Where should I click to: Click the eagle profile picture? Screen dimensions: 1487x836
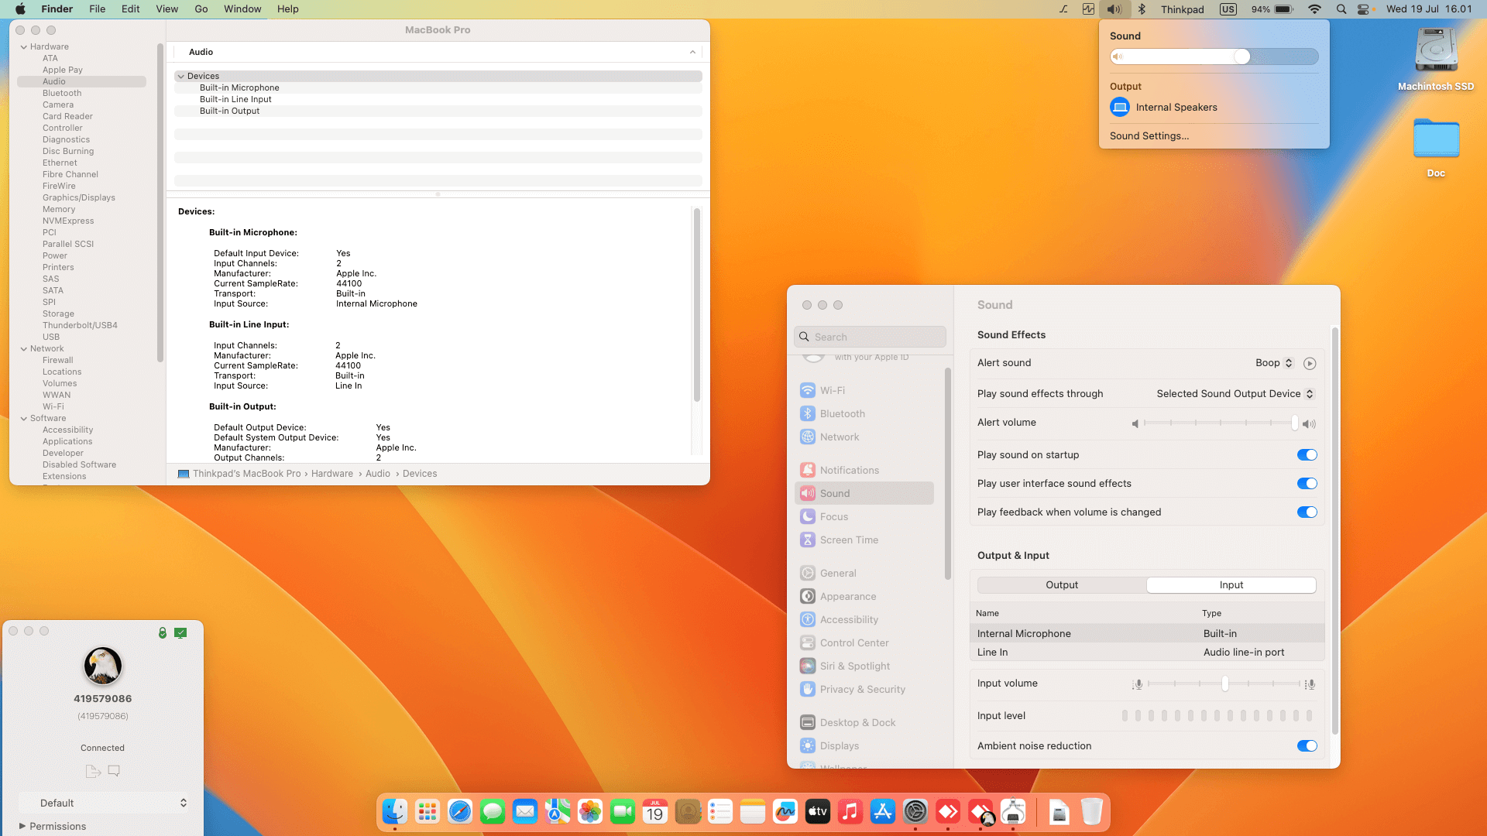coord(103,666)
